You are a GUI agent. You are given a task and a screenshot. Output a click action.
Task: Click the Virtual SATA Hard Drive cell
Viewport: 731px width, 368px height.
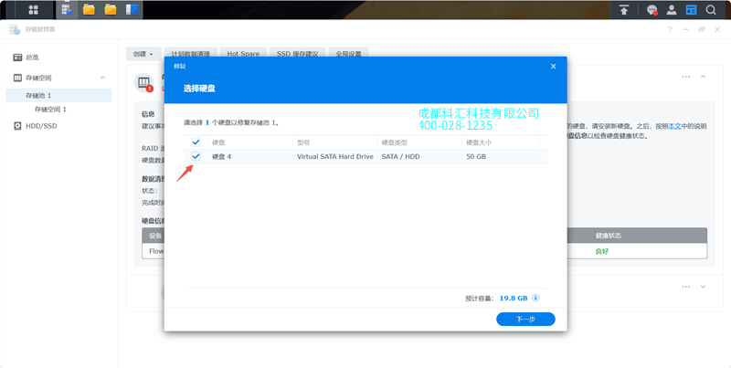click(x=335, y=156)
